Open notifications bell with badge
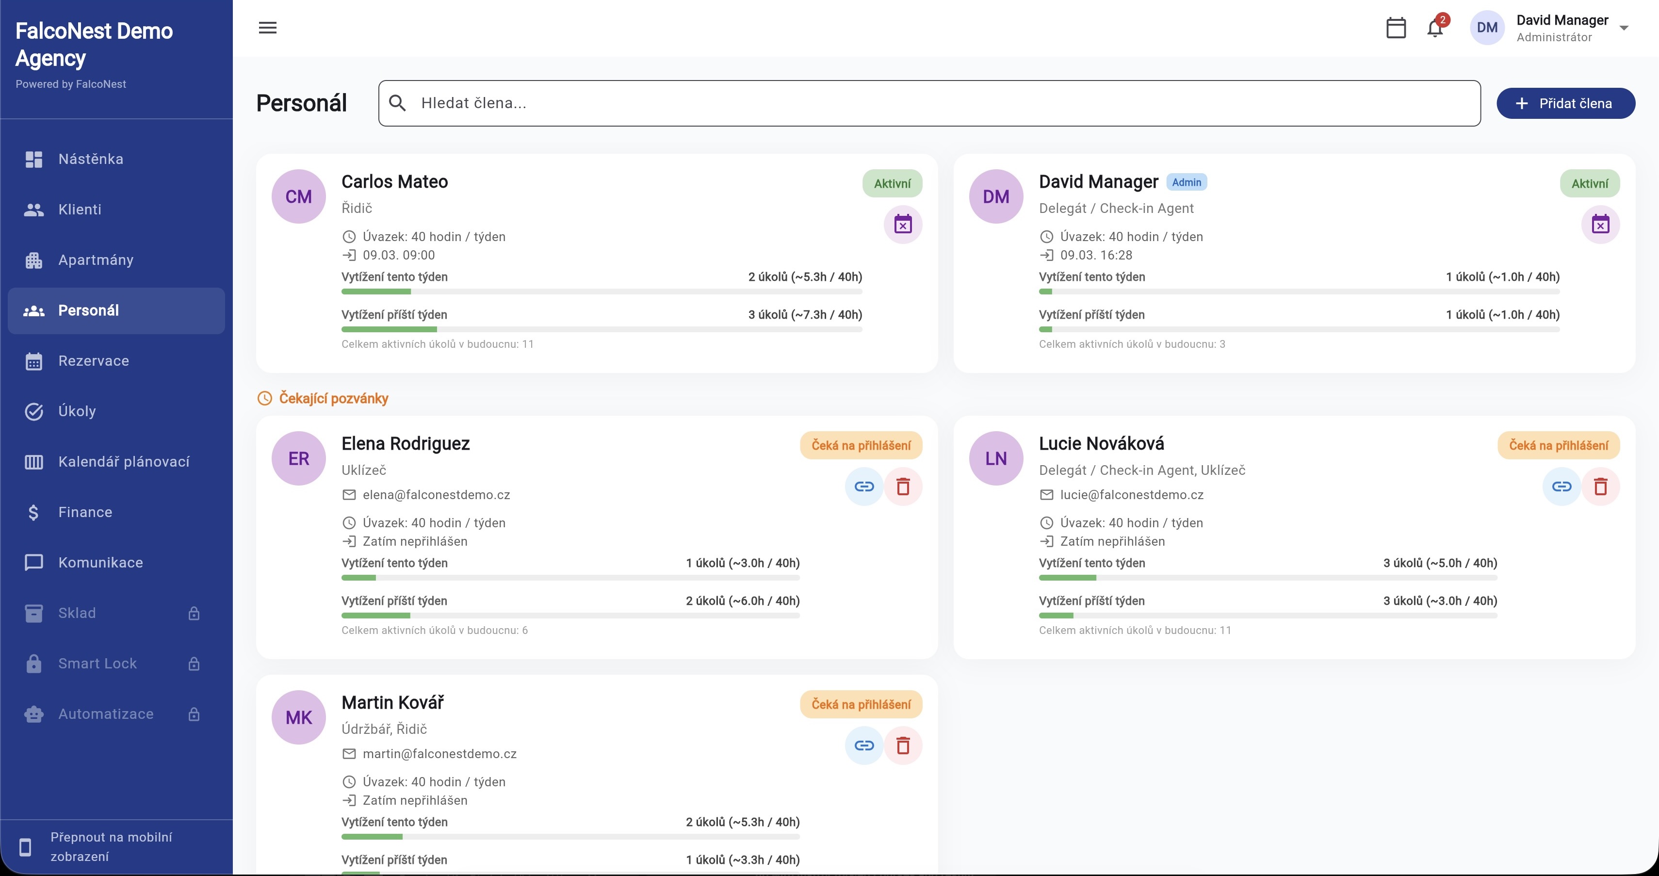This screenshot has width=1659, height=876. click(x=1435, y=28)
